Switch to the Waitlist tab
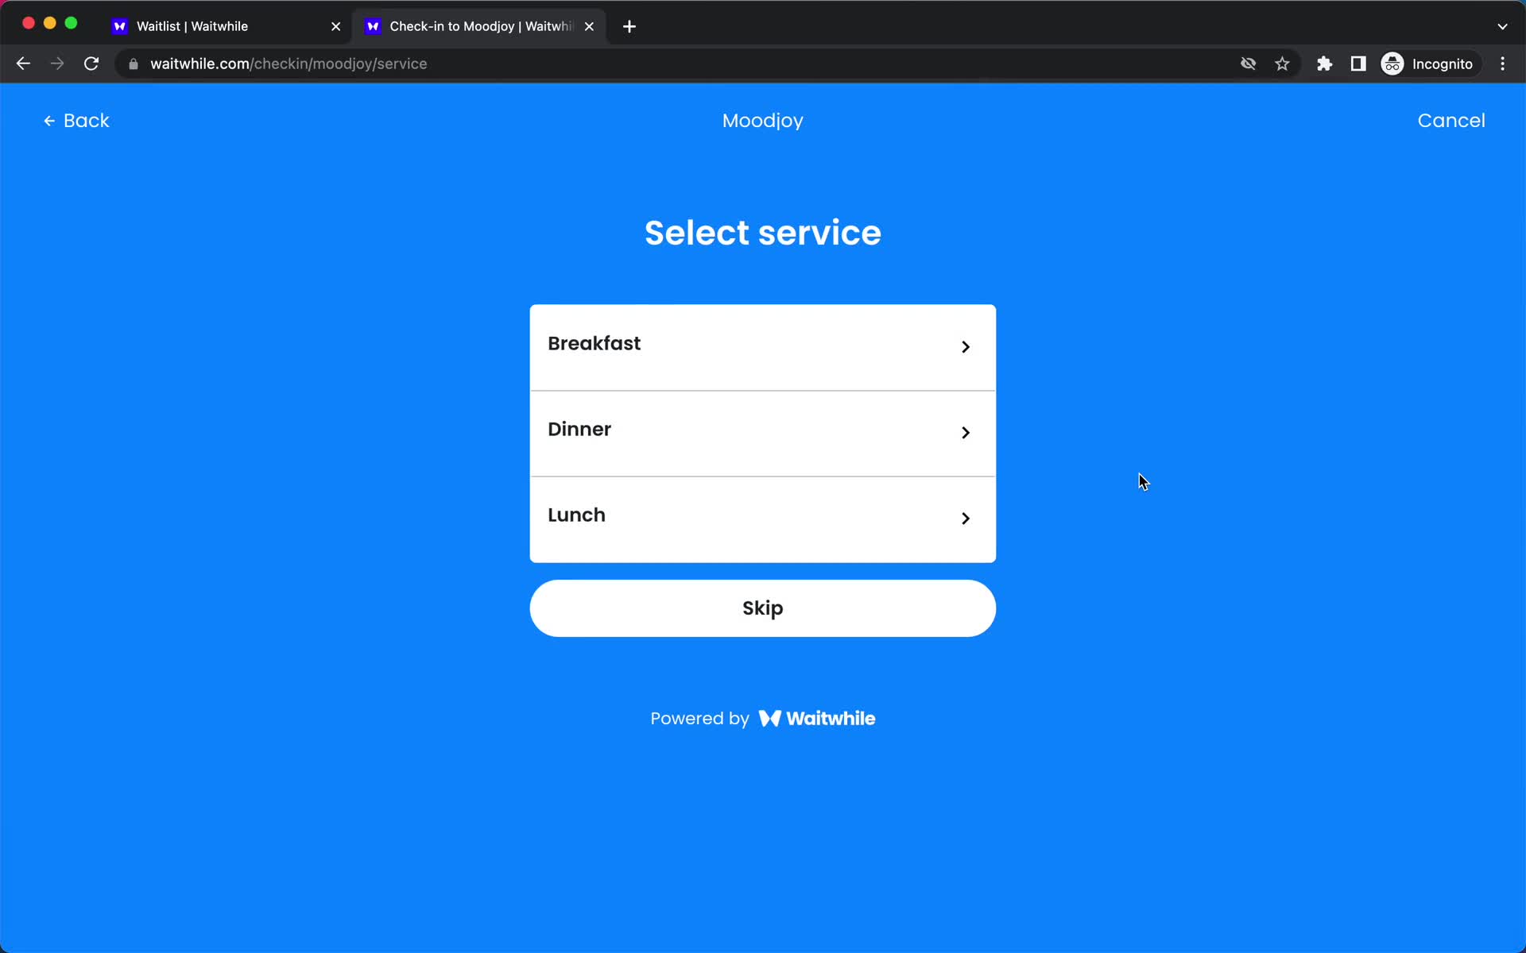The width and height of the screenshot is (1526, 953). 192,25
